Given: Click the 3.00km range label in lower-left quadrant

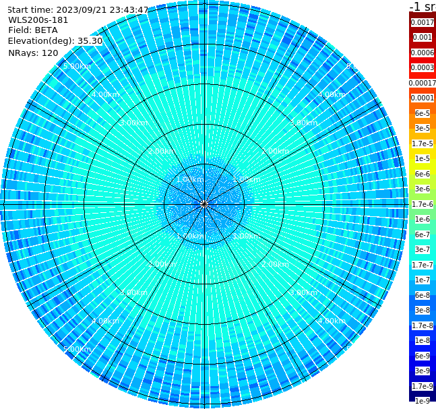Looking at the screenshot, I should coord(133,292).
